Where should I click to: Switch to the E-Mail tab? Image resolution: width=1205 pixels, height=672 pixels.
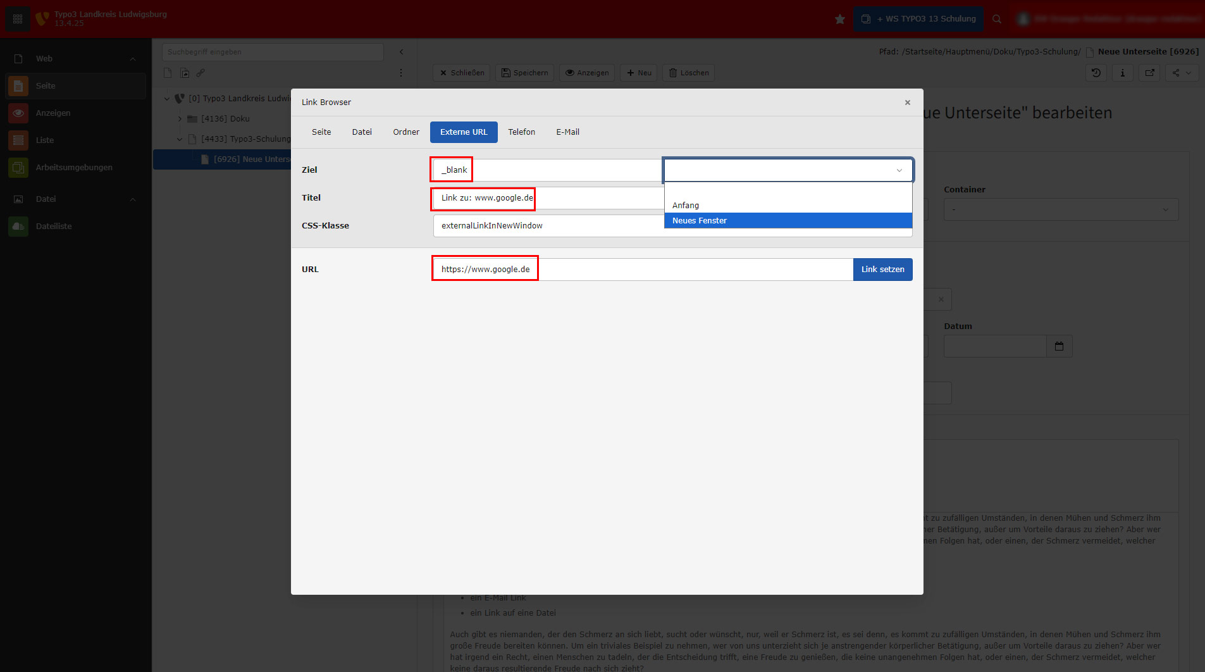567,132
